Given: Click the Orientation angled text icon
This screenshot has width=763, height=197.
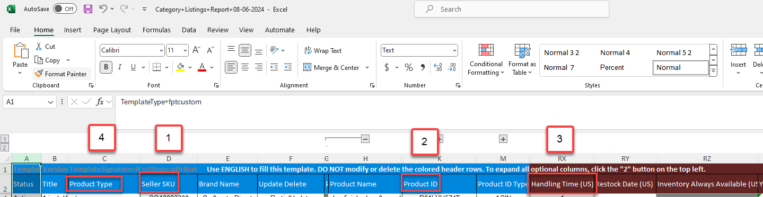Looking at the screenshot, I should click(274, 50).
